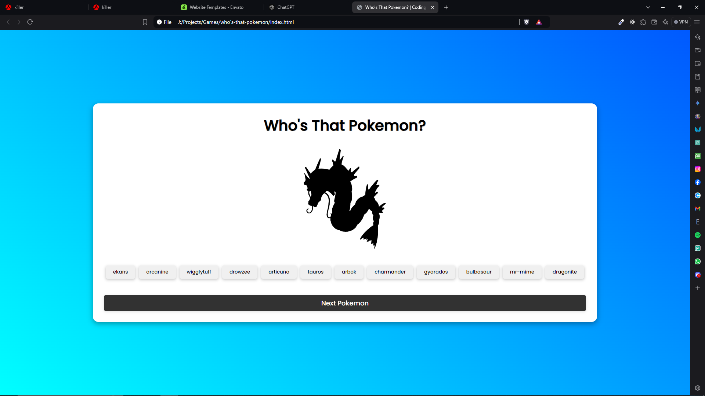The image size is (705, 396).
Task: Open a new tab with plus button
Action: 446,7
